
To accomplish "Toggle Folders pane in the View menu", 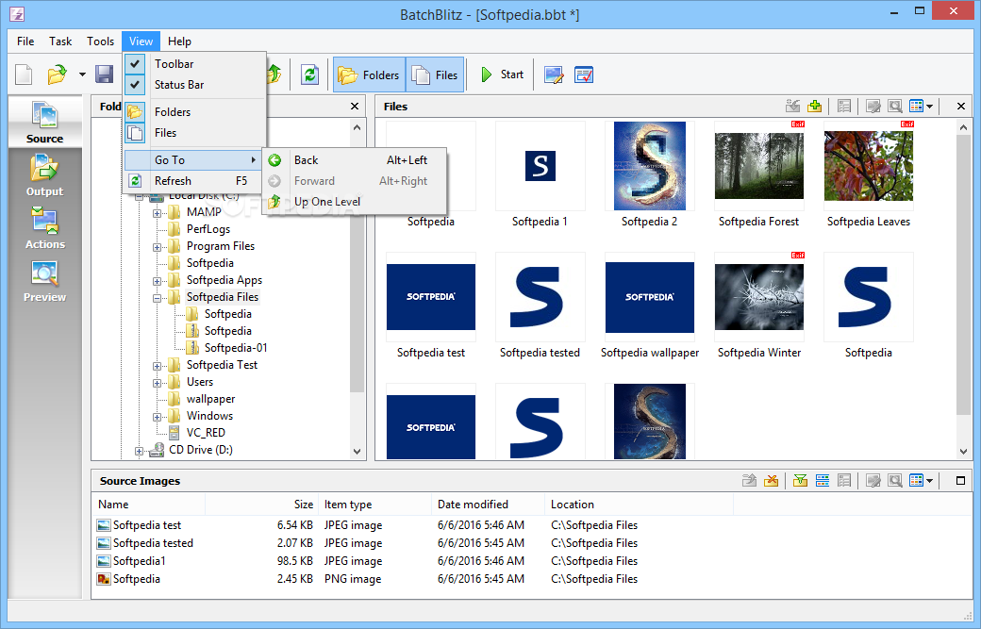I will (x=194, y=112).
